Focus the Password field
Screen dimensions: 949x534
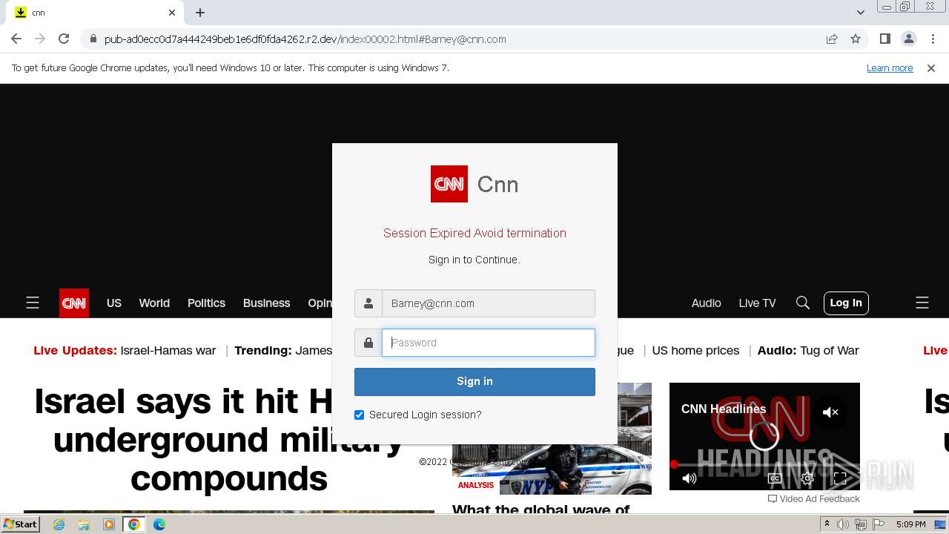pos(488,343)
